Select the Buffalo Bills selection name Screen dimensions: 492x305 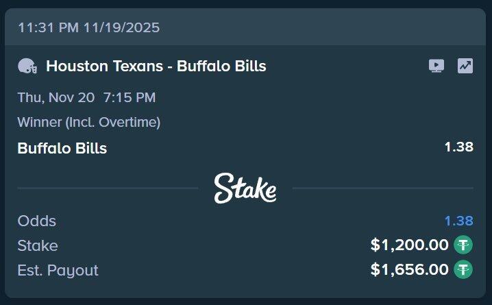(x=62, y=148)
